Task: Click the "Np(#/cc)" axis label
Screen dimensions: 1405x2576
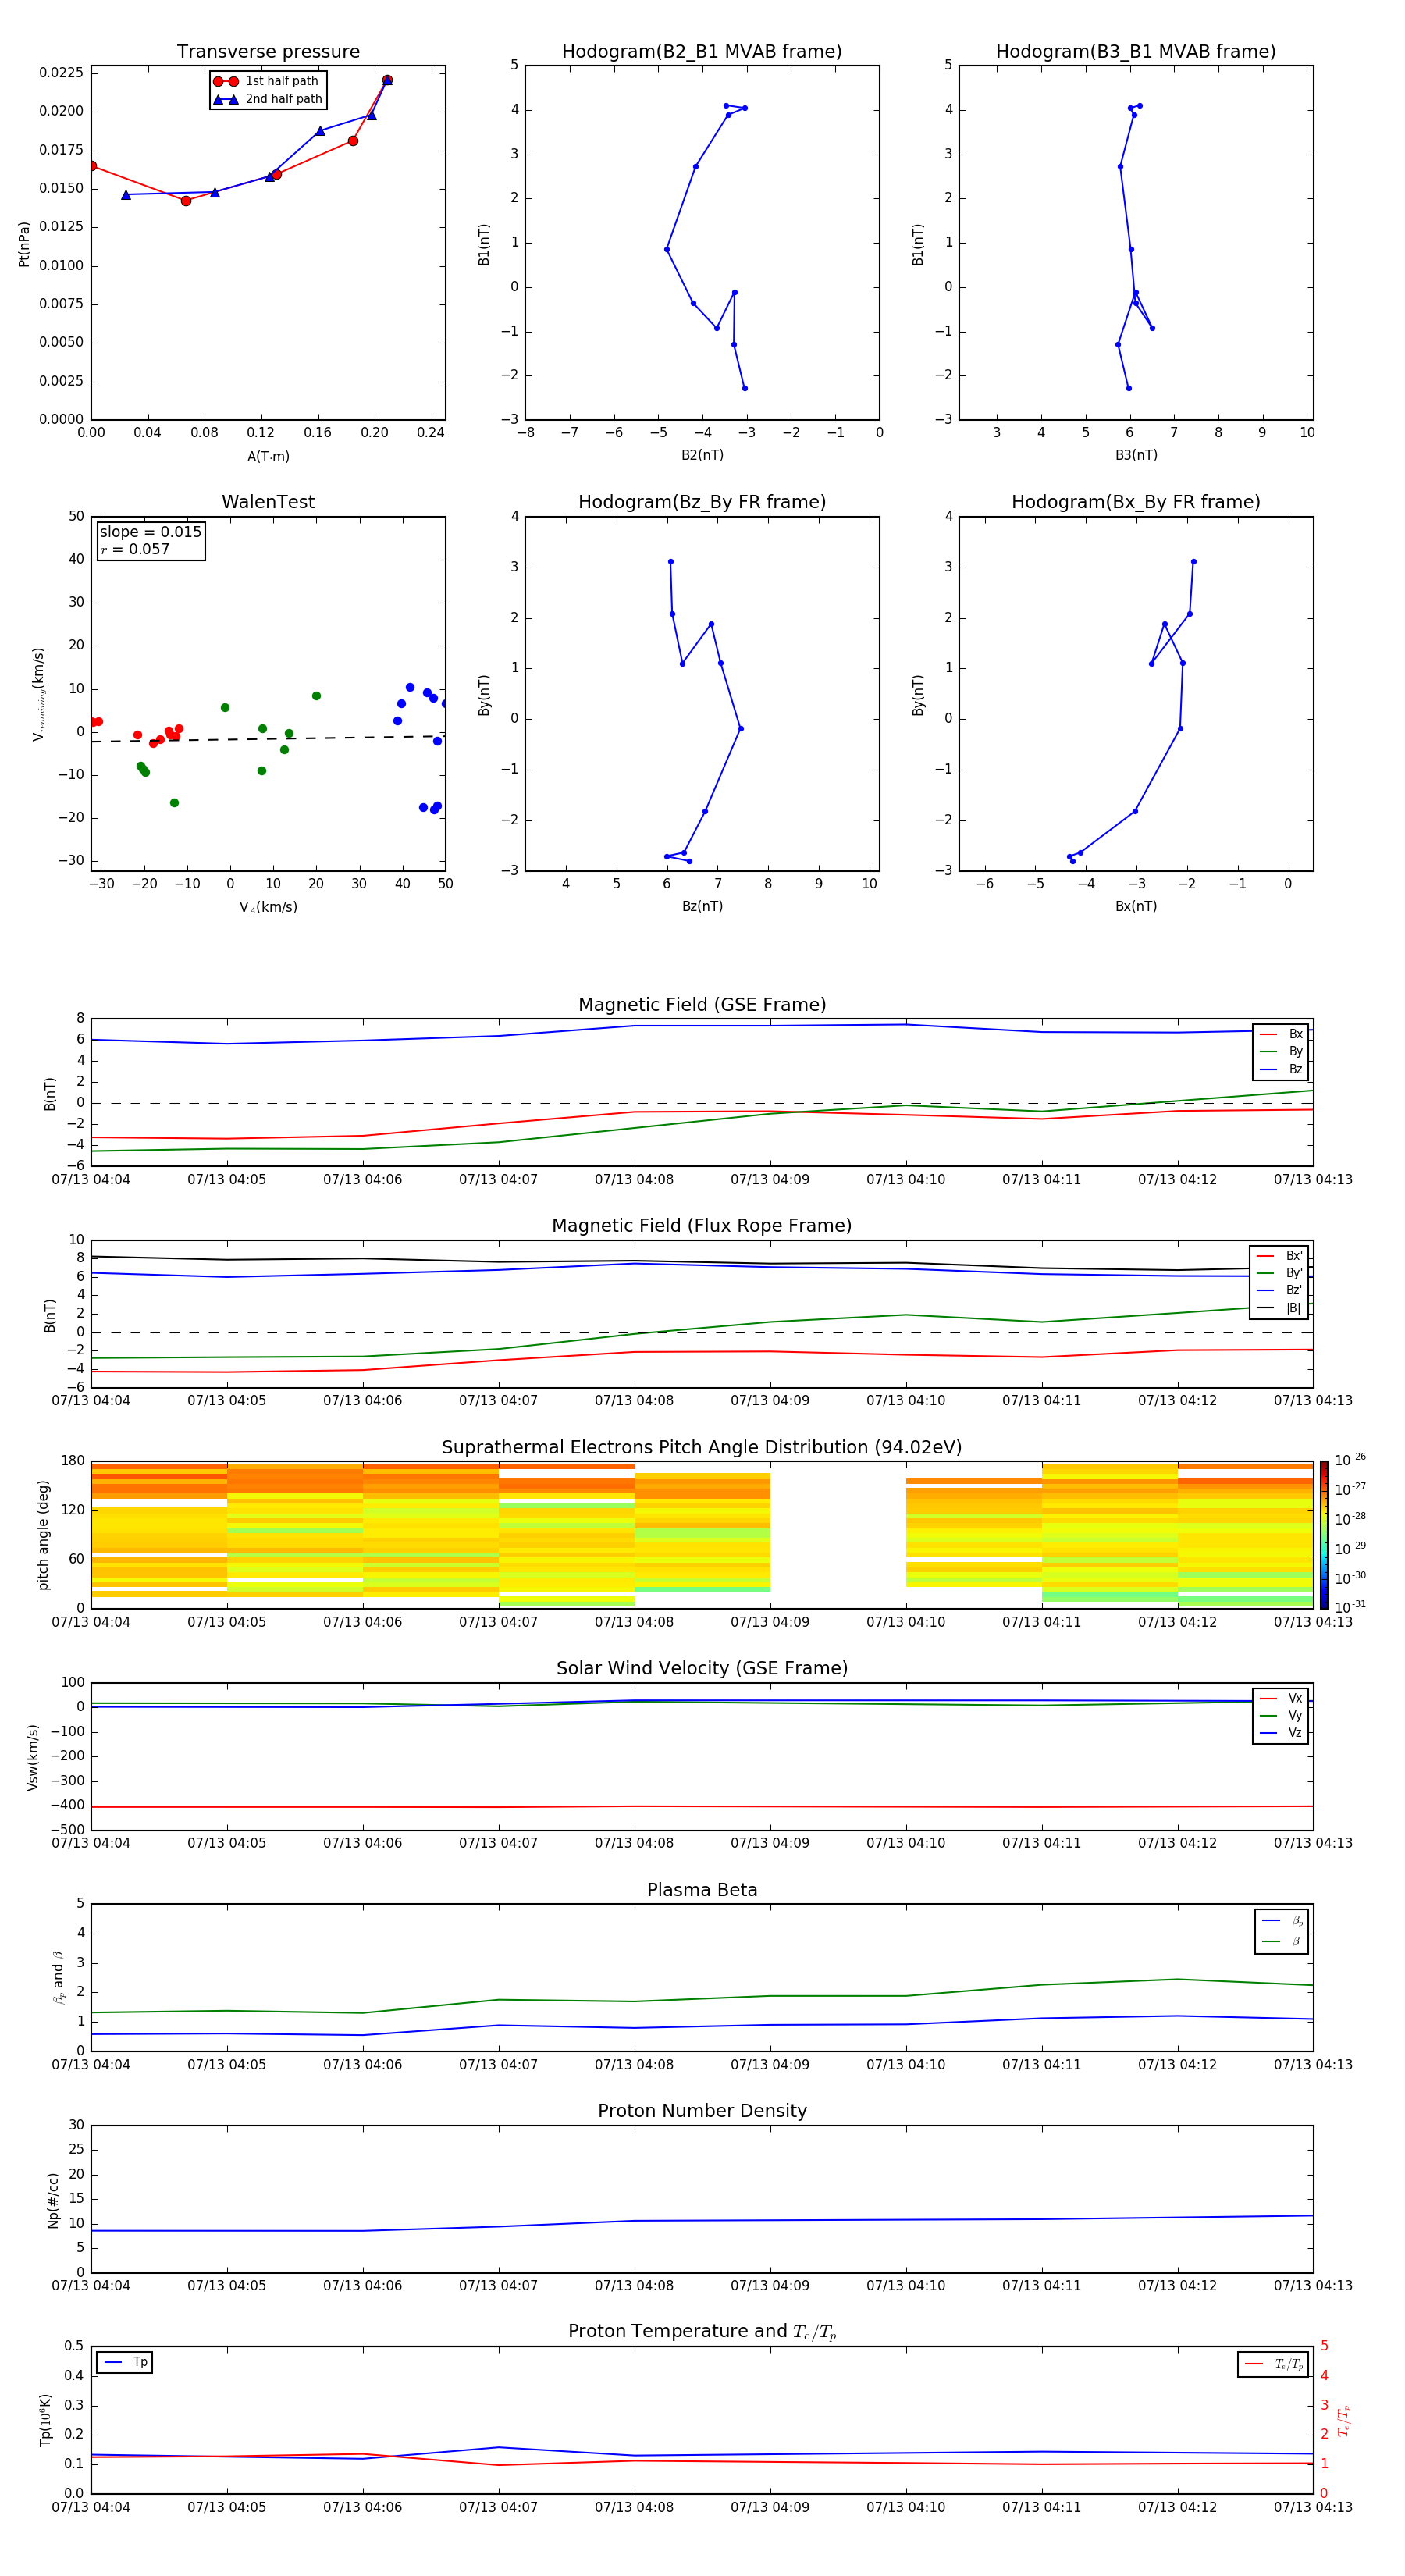Action: [x=53, y=2200]
